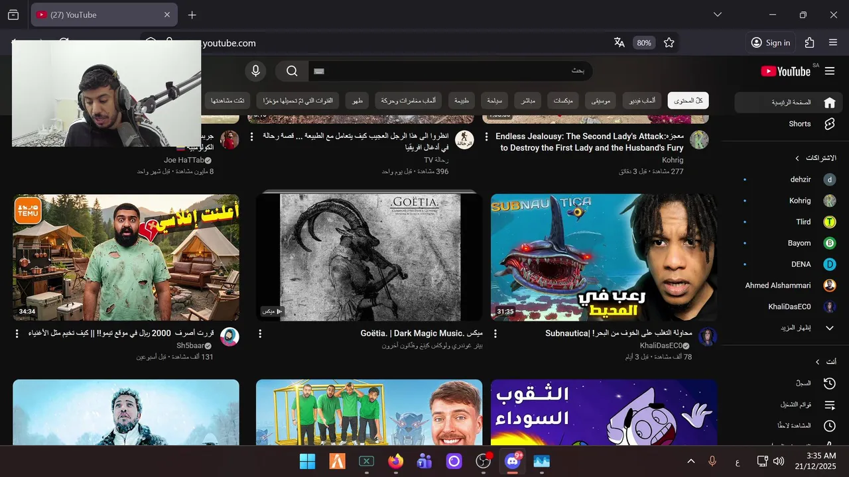The width and height of the screenshot is (849, 477).
Task: Expand the 'أنت' section chevron
Action: click(817, 362)
